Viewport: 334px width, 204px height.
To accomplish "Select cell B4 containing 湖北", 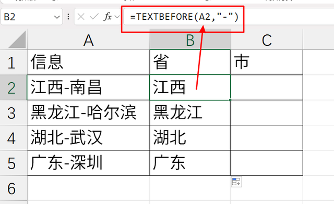I will pos(190,138).
